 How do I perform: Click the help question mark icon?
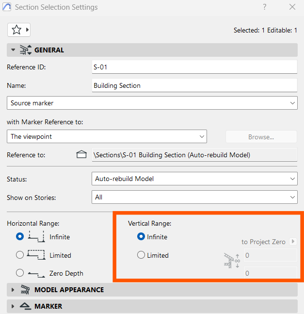click(265, 7)
